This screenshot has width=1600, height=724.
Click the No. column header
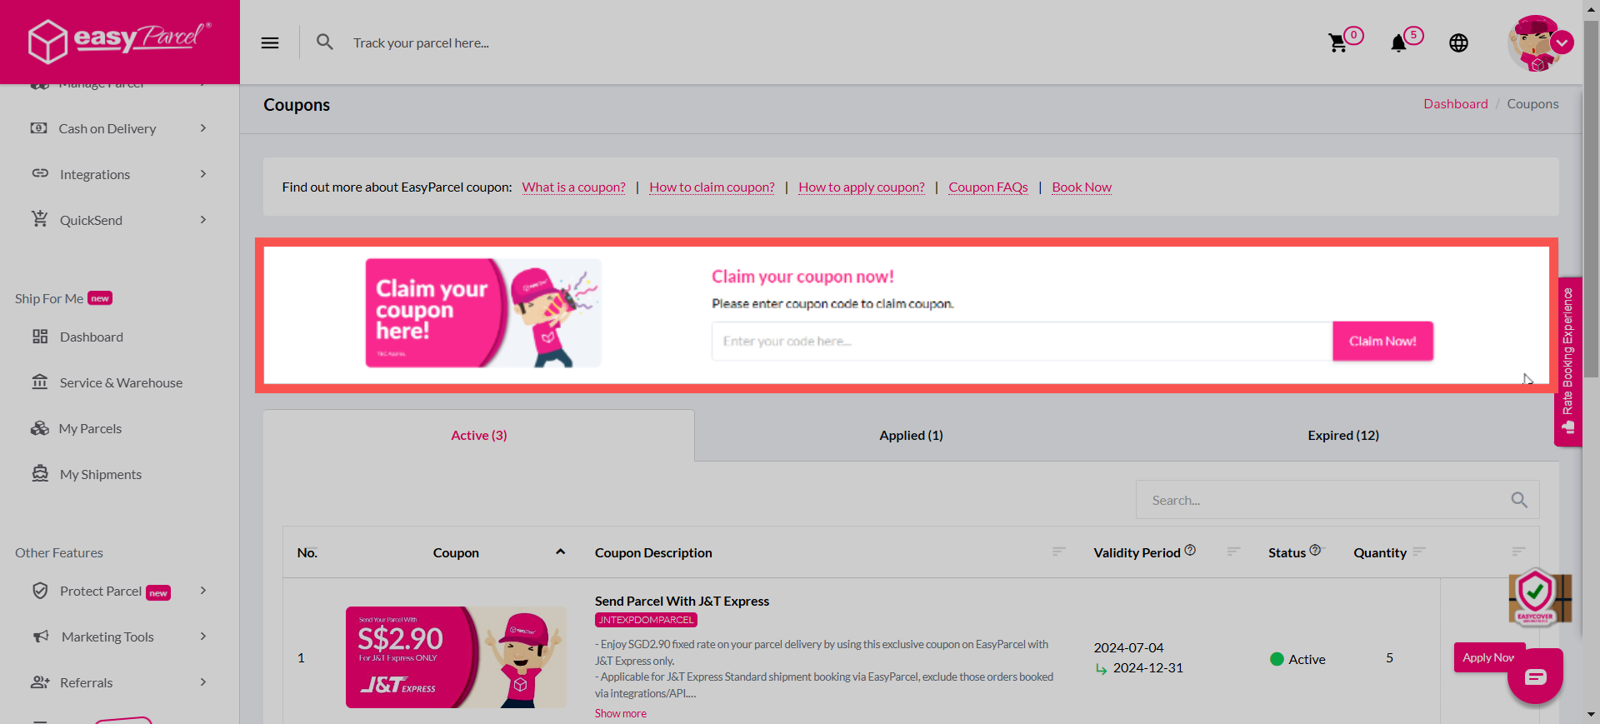tap(307, 552)
